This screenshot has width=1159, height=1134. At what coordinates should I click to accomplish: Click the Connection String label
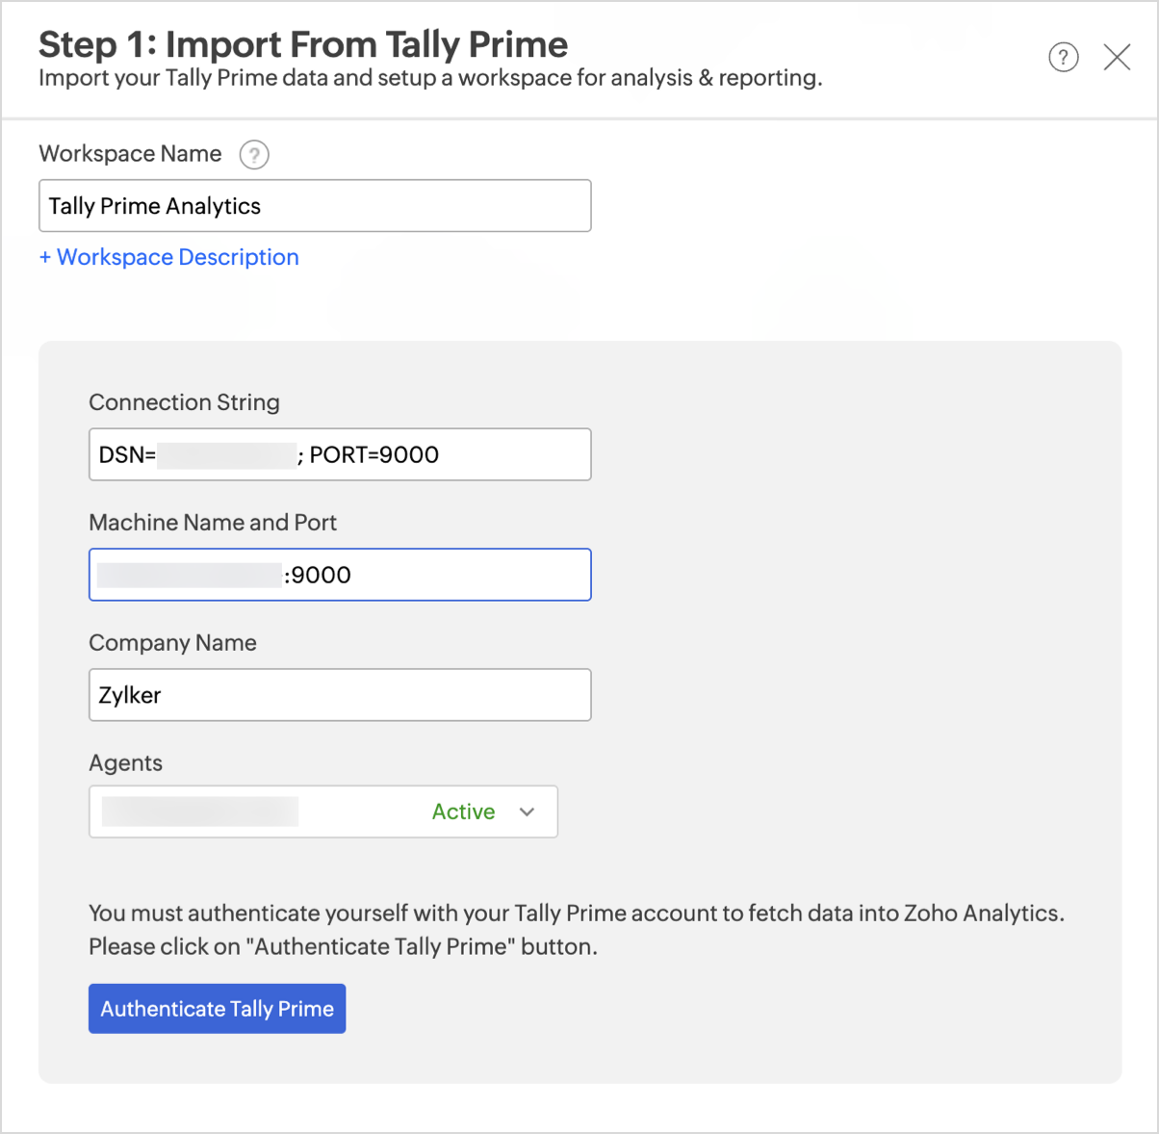coord(184,402)
